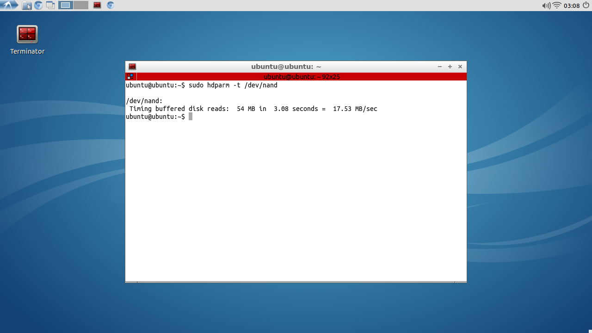Screen dimensions: 592x333
Task: Open the volume control in the tray
Action: (x=546, y=6)
